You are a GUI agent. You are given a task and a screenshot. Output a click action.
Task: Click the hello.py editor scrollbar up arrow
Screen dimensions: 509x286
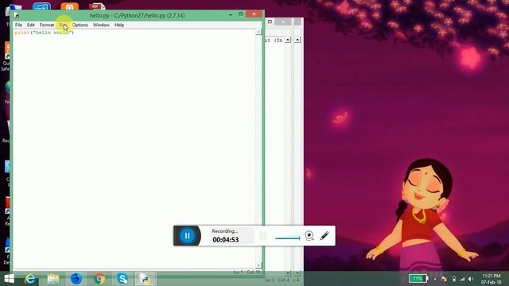(x=258, y=32)
